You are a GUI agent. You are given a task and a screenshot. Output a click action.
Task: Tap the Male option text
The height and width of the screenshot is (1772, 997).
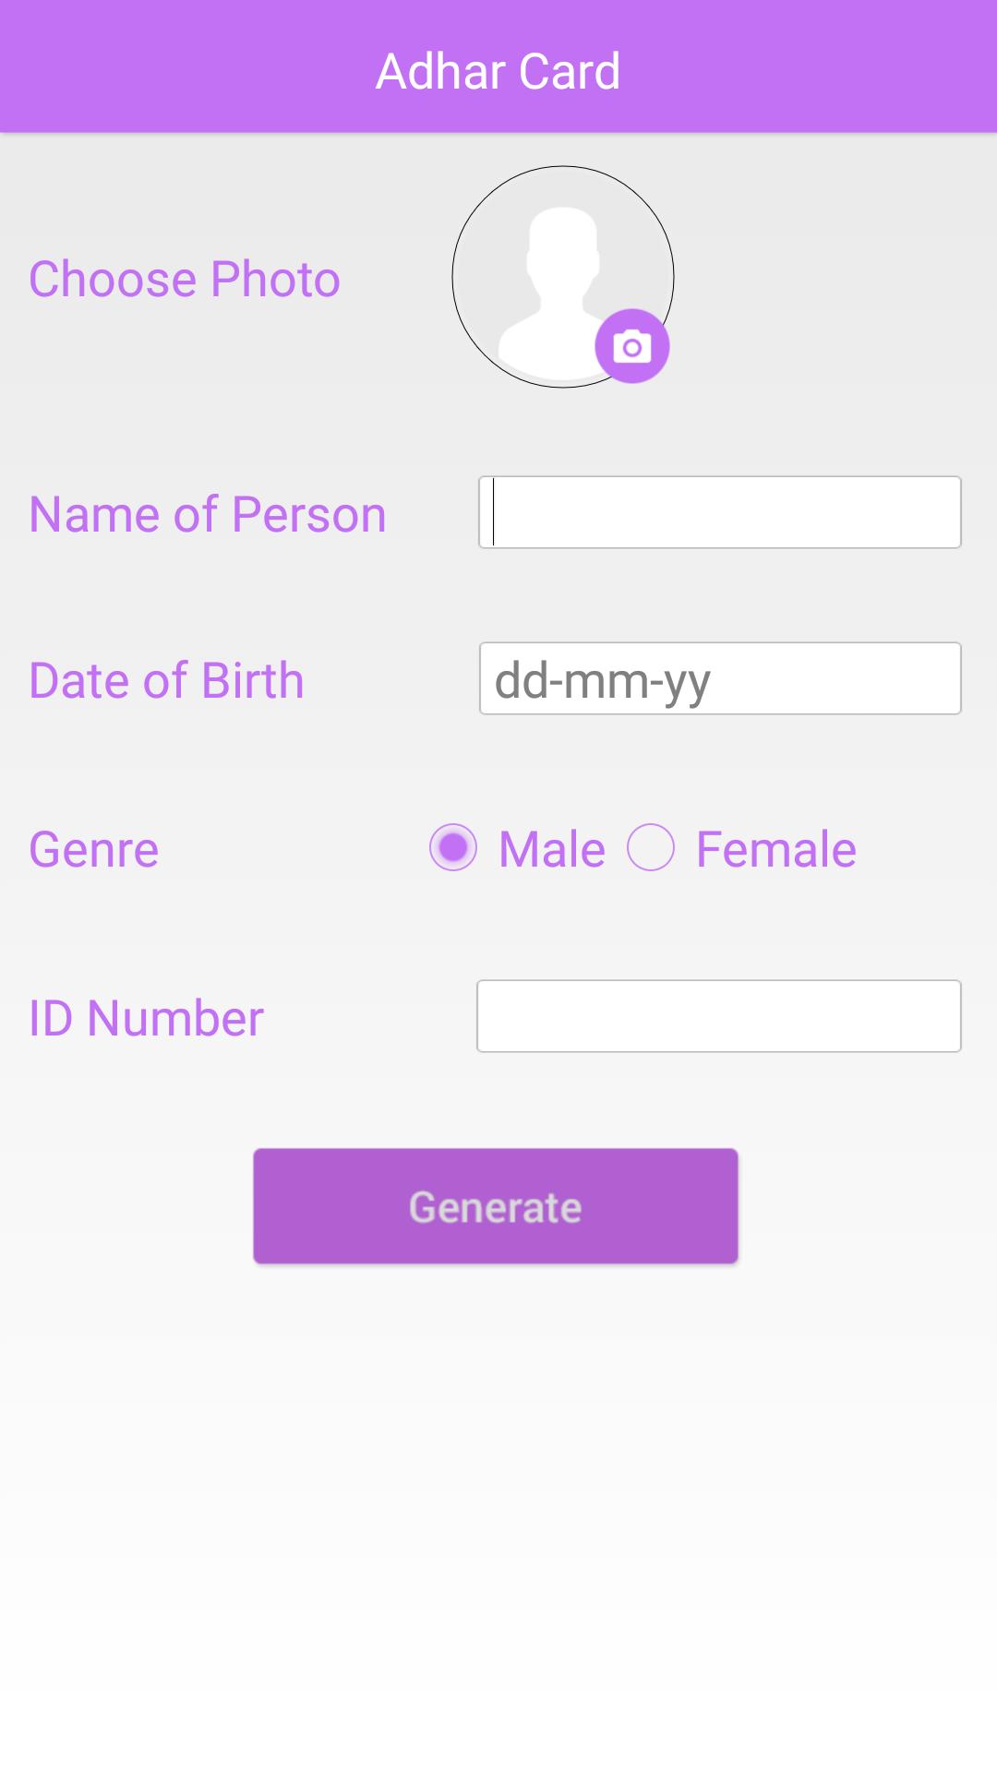[552, 849]
